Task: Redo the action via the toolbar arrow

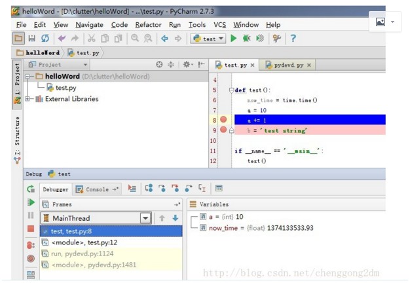Action: 75,39
